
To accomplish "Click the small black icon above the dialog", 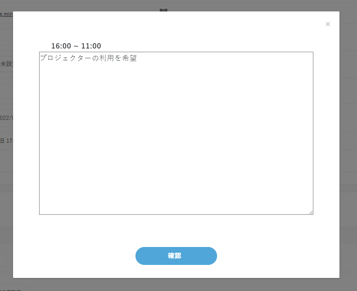I will tap(164, 10).
